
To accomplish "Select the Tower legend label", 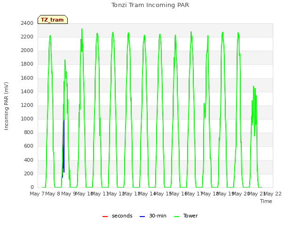I will click(x=190, y=216).
